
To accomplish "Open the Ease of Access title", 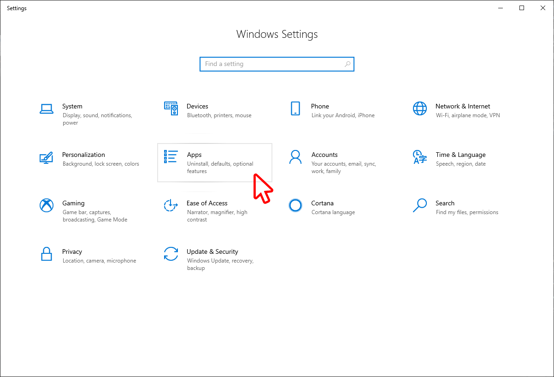I will [x=207, y=203].
